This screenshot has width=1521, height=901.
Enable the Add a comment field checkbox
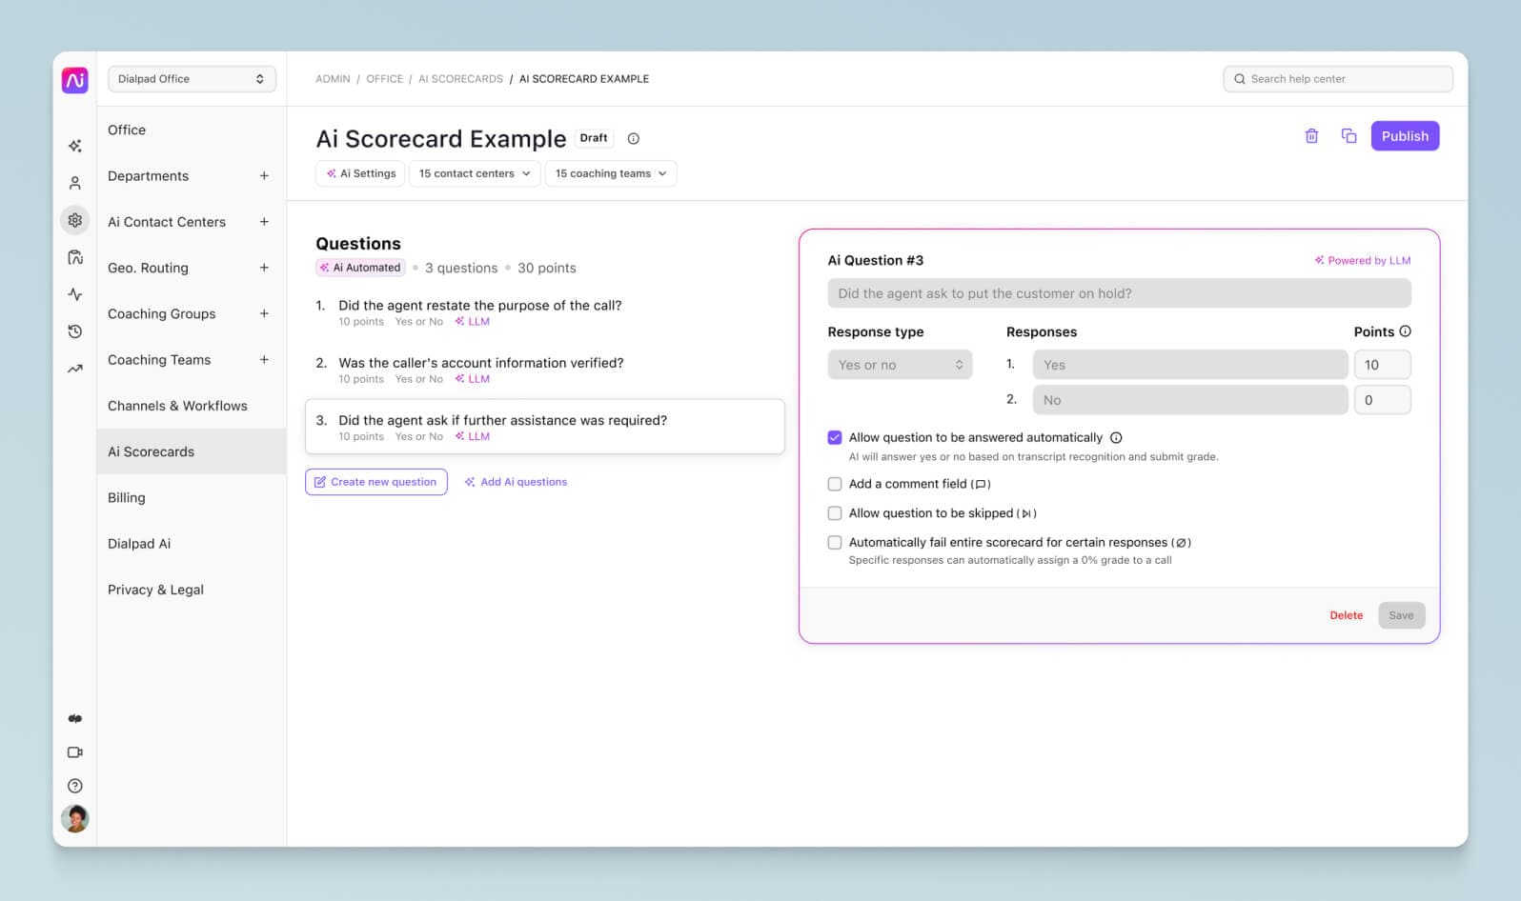835,484
